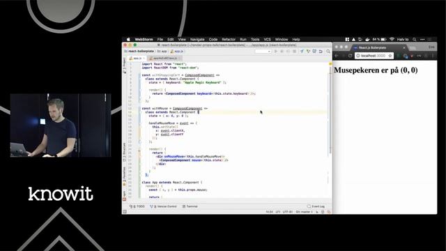Open the VCS menu
Image resolution: width=446 pixels, height=251 pixels.
coord(267,40)
